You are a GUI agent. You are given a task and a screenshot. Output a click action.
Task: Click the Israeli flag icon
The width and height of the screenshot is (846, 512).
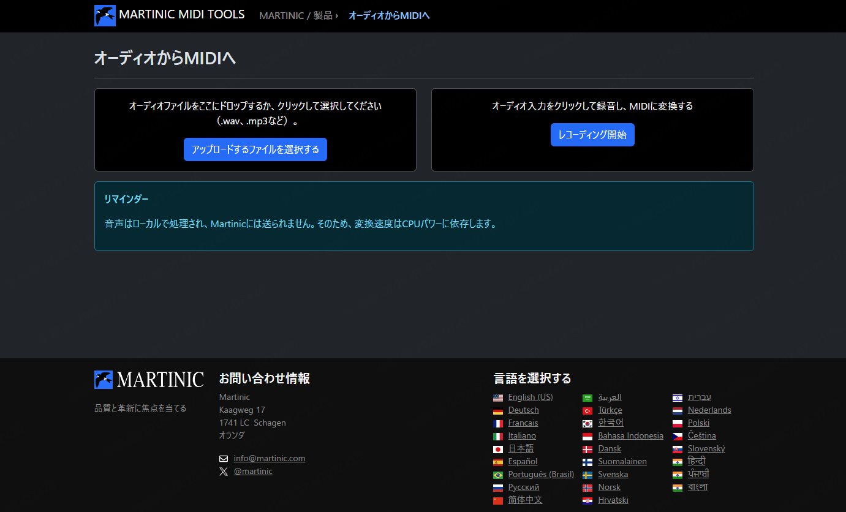click(x=677, y=397)
